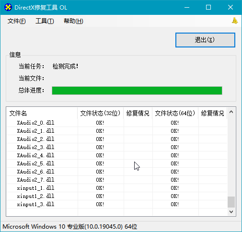
Task: Open the 工具(T) menu
Action: [x=45, y=21]
